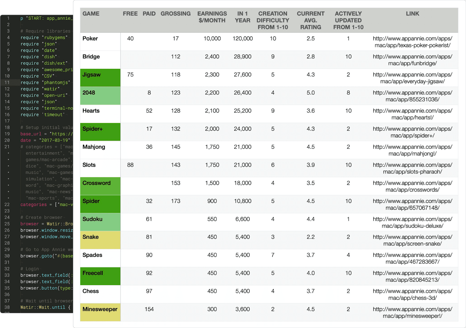Click the dark green Jigsaw game cell
Image resolution: width=466 pixels, height=328 pixels.
(x=100, y=78)
